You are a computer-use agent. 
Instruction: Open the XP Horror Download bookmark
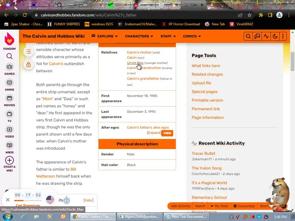pyautogui.click(x=181, y=24)
